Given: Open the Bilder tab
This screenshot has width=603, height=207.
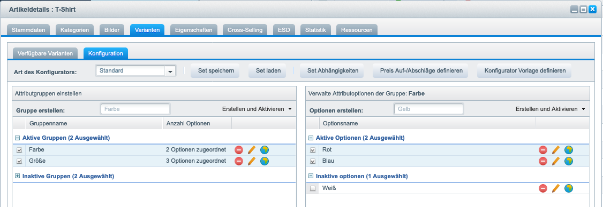Looking at the screenshot, I should pos(112,30).
